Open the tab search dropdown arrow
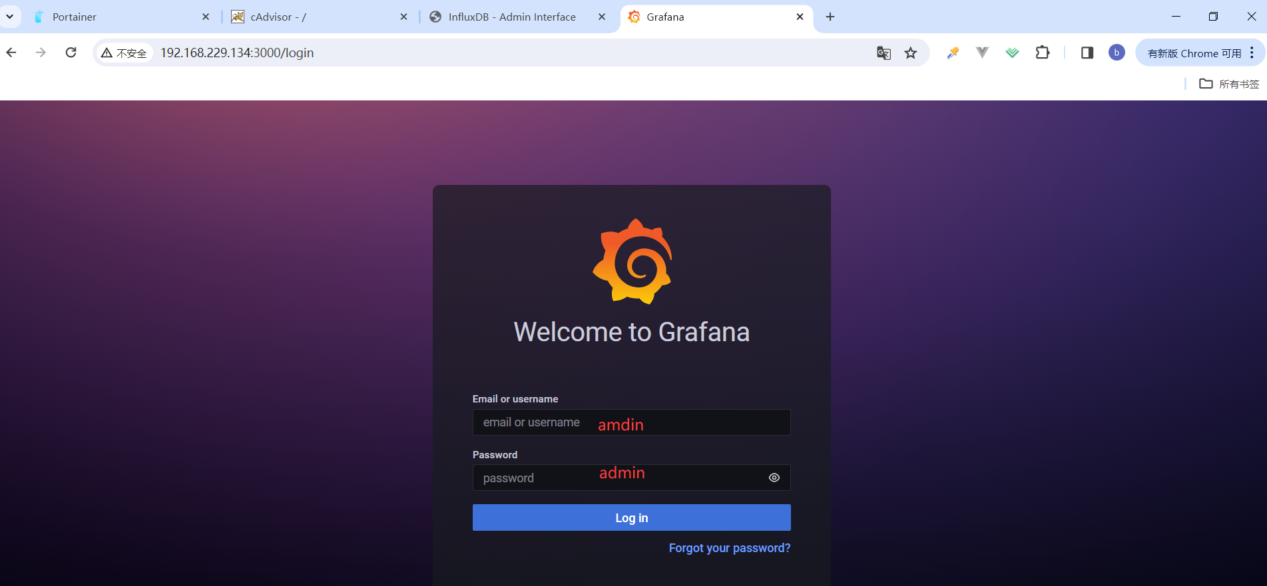This screenshot has height=586, width=1267. click(9, 17)
